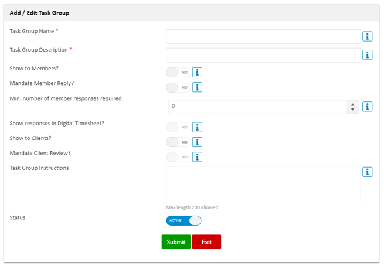Toggle the Show to Clients switch
Screen dimensions: 384x266
click(178, 142)
